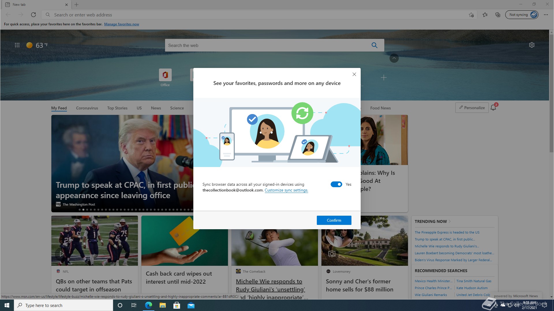Click the taskbar Type here to search box
This screenshot has width=554, height=311.
pyautogui.click(x=63, y=305)
